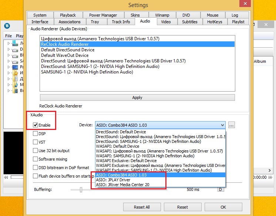Select the drive icon in background tree's third row
This screenshot has width=276, height=216.
pos(15,56)
